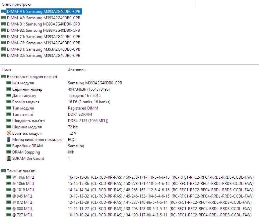This screenshot has width=259, height=222.
Task: Click the 'Поле' column header
Action: (6, 69)
